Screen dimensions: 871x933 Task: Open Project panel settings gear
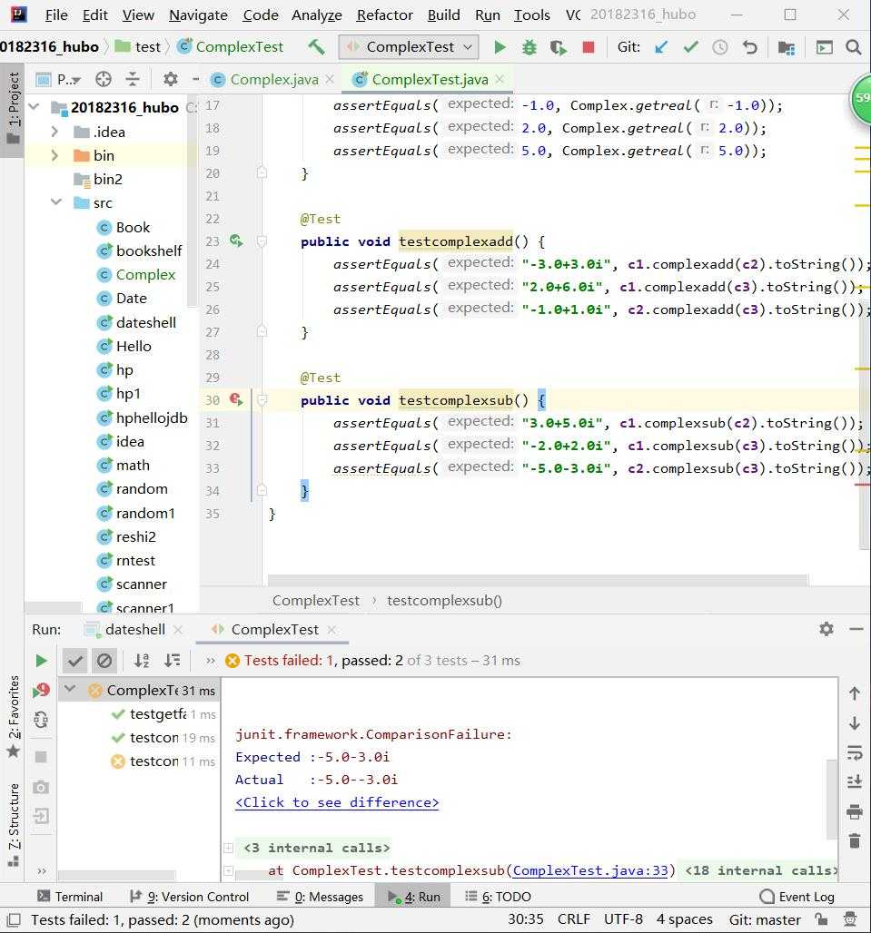pos(170,79)
